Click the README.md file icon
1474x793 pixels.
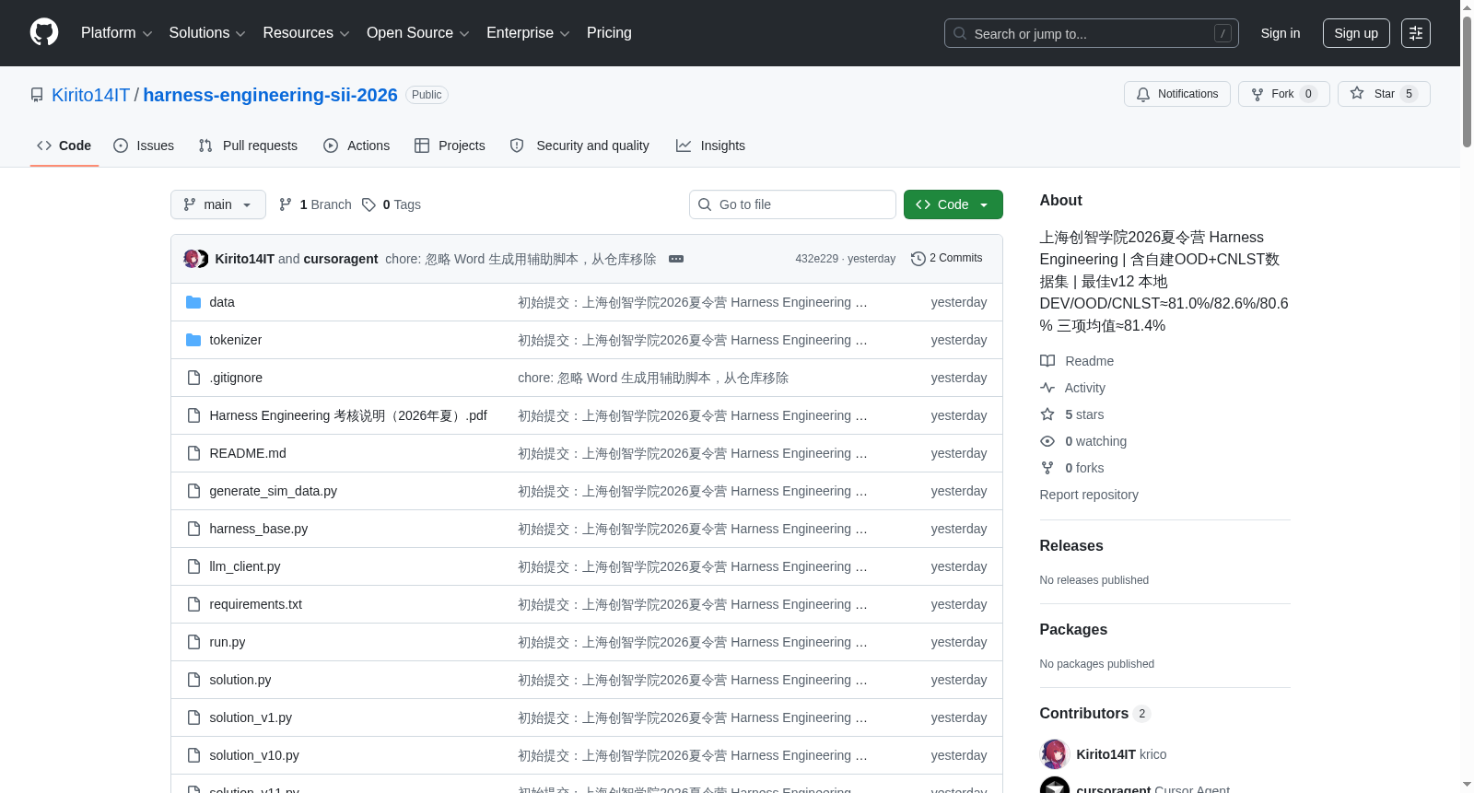(193, 453)
